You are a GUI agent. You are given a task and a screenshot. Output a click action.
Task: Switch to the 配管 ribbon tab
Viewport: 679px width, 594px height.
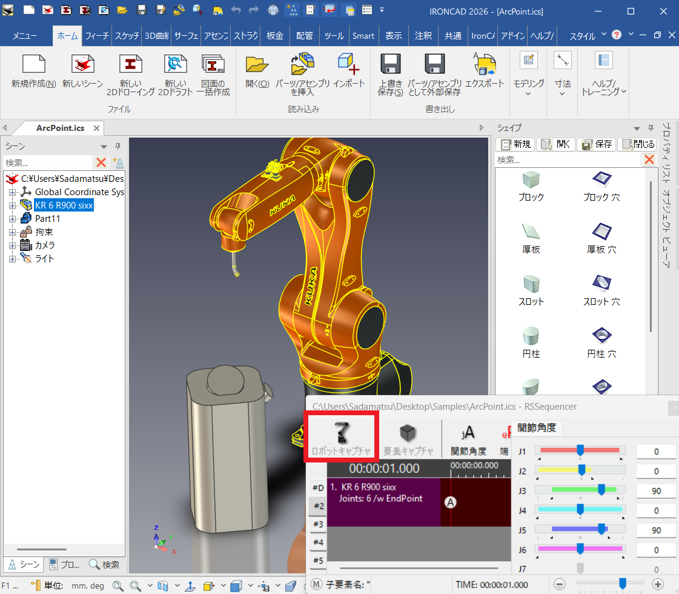[x=305, y=36]
